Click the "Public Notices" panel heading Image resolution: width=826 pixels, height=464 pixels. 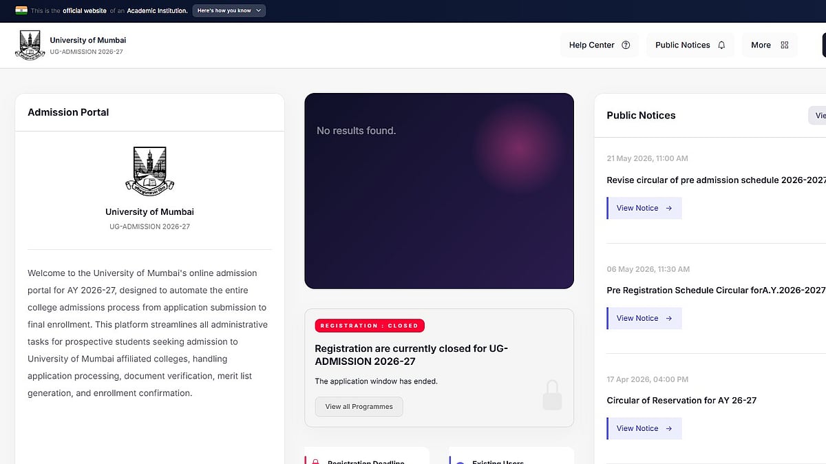(x=641, y=115)
